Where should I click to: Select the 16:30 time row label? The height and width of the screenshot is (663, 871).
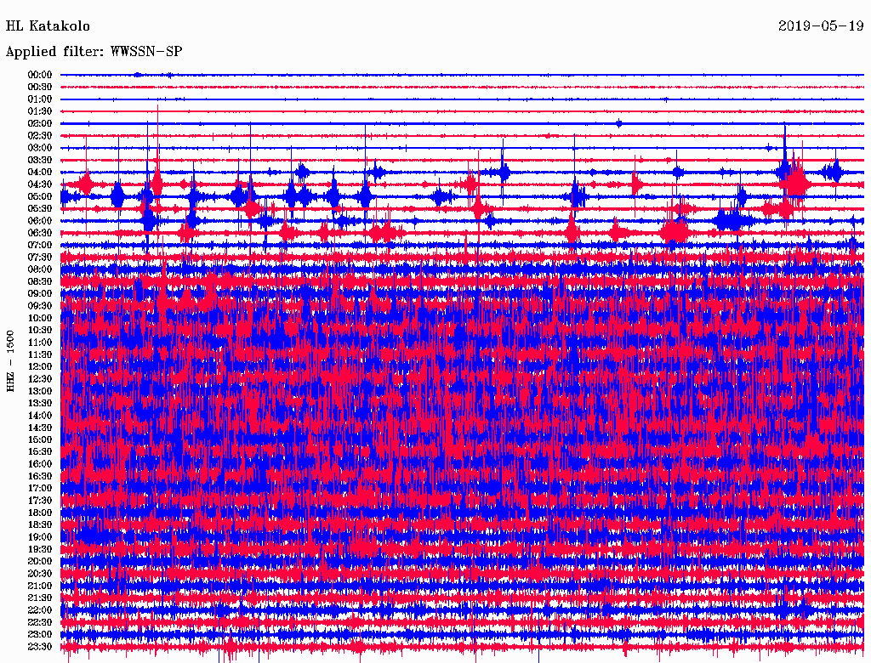[40, 477]
